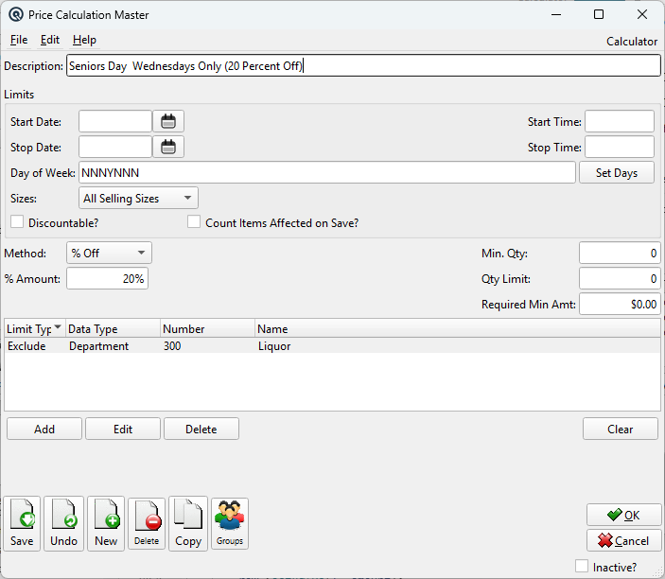Open the Groups icon
The width and height of the screenshot is (665, 579).
tap(230, 524)
